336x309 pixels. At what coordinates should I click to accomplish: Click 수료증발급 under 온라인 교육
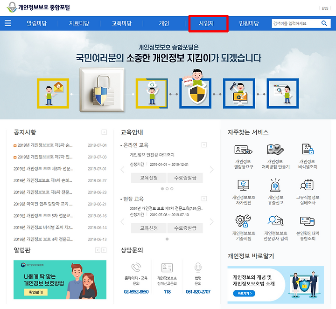coord(185,178)
